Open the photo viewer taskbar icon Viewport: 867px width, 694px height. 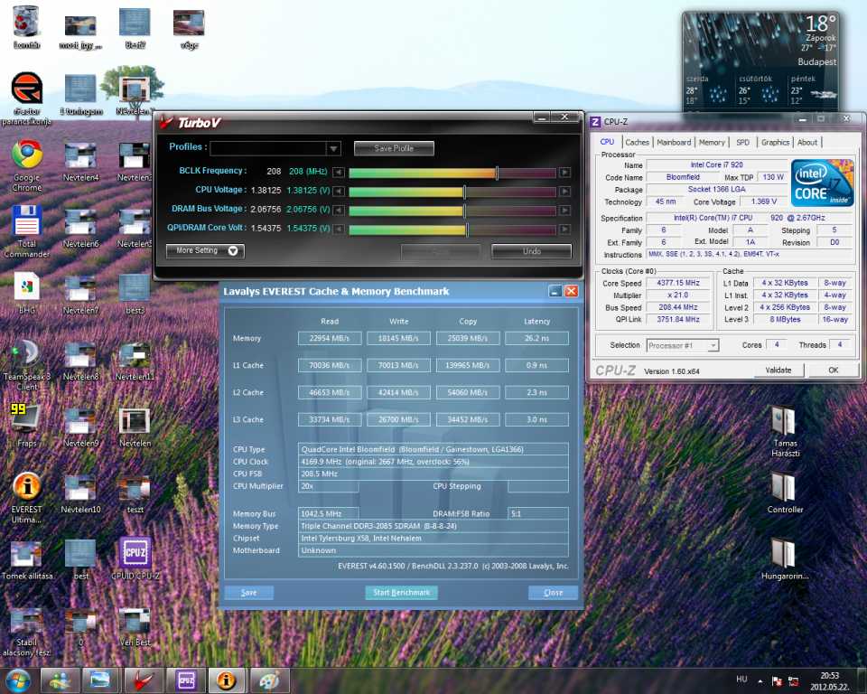click(101, 680)
